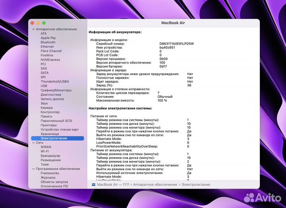The image size is (286, 208).
Task: Open the Журналы entry
Action: point(48,177)
